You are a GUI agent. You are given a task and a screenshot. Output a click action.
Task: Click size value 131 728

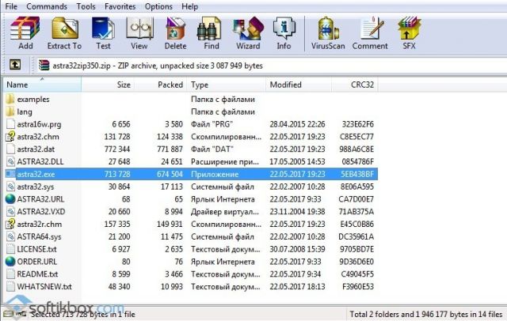[117, 137]
